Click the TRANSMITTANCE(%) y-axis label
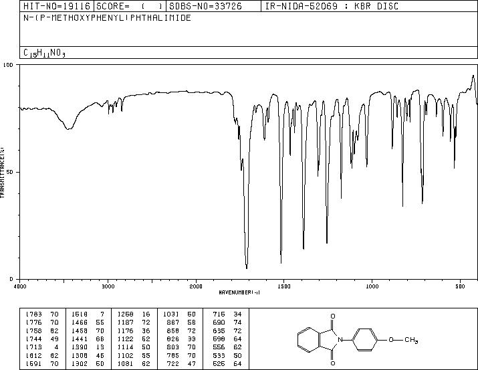 [x=2, y=173]
